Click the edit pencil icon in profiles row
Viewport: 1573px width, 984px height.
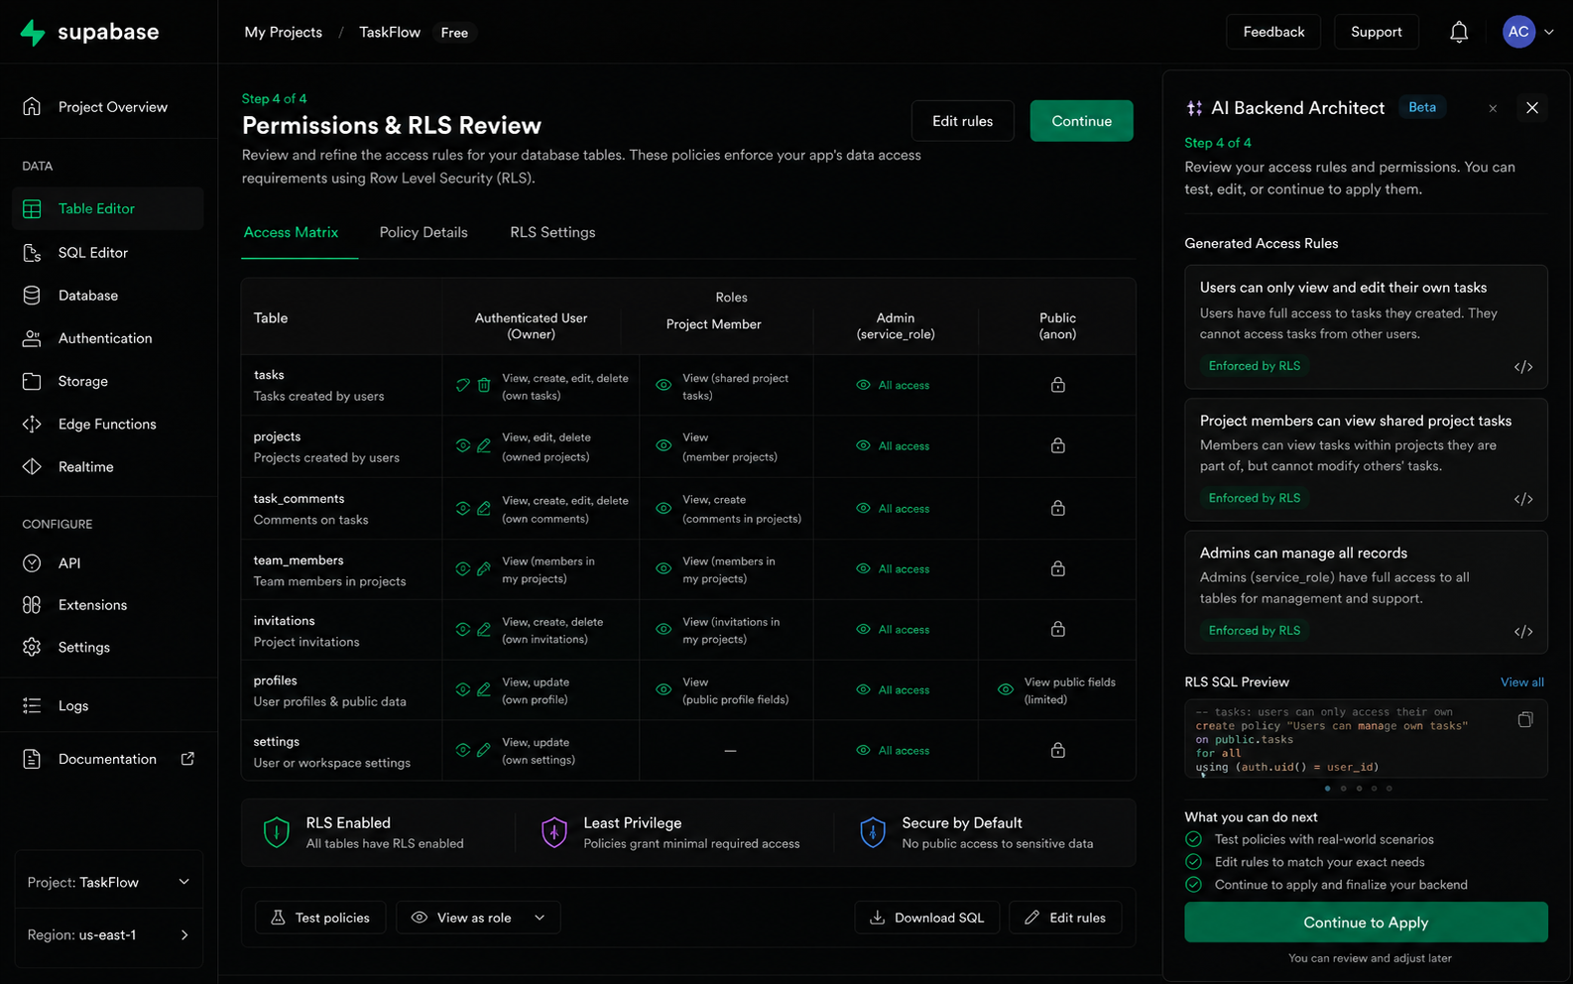(484, 689)
